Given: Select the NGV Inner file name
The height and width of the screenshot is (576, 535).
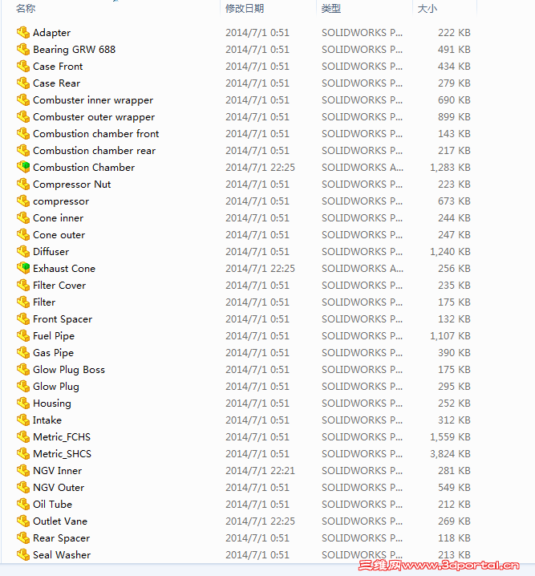Looking at the screenshot, I should pos(57,471).
